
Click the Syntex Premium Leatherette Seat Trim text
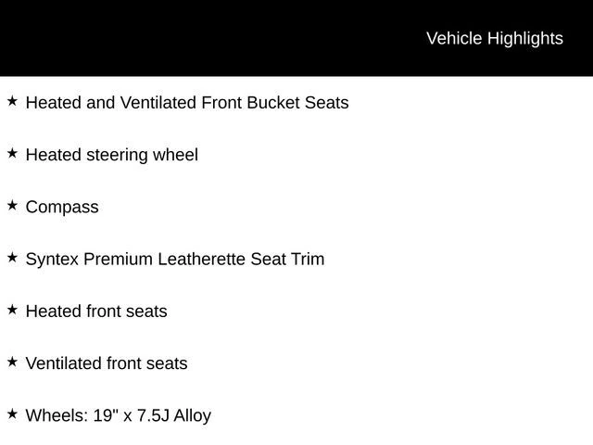click(x=175, y=259)
